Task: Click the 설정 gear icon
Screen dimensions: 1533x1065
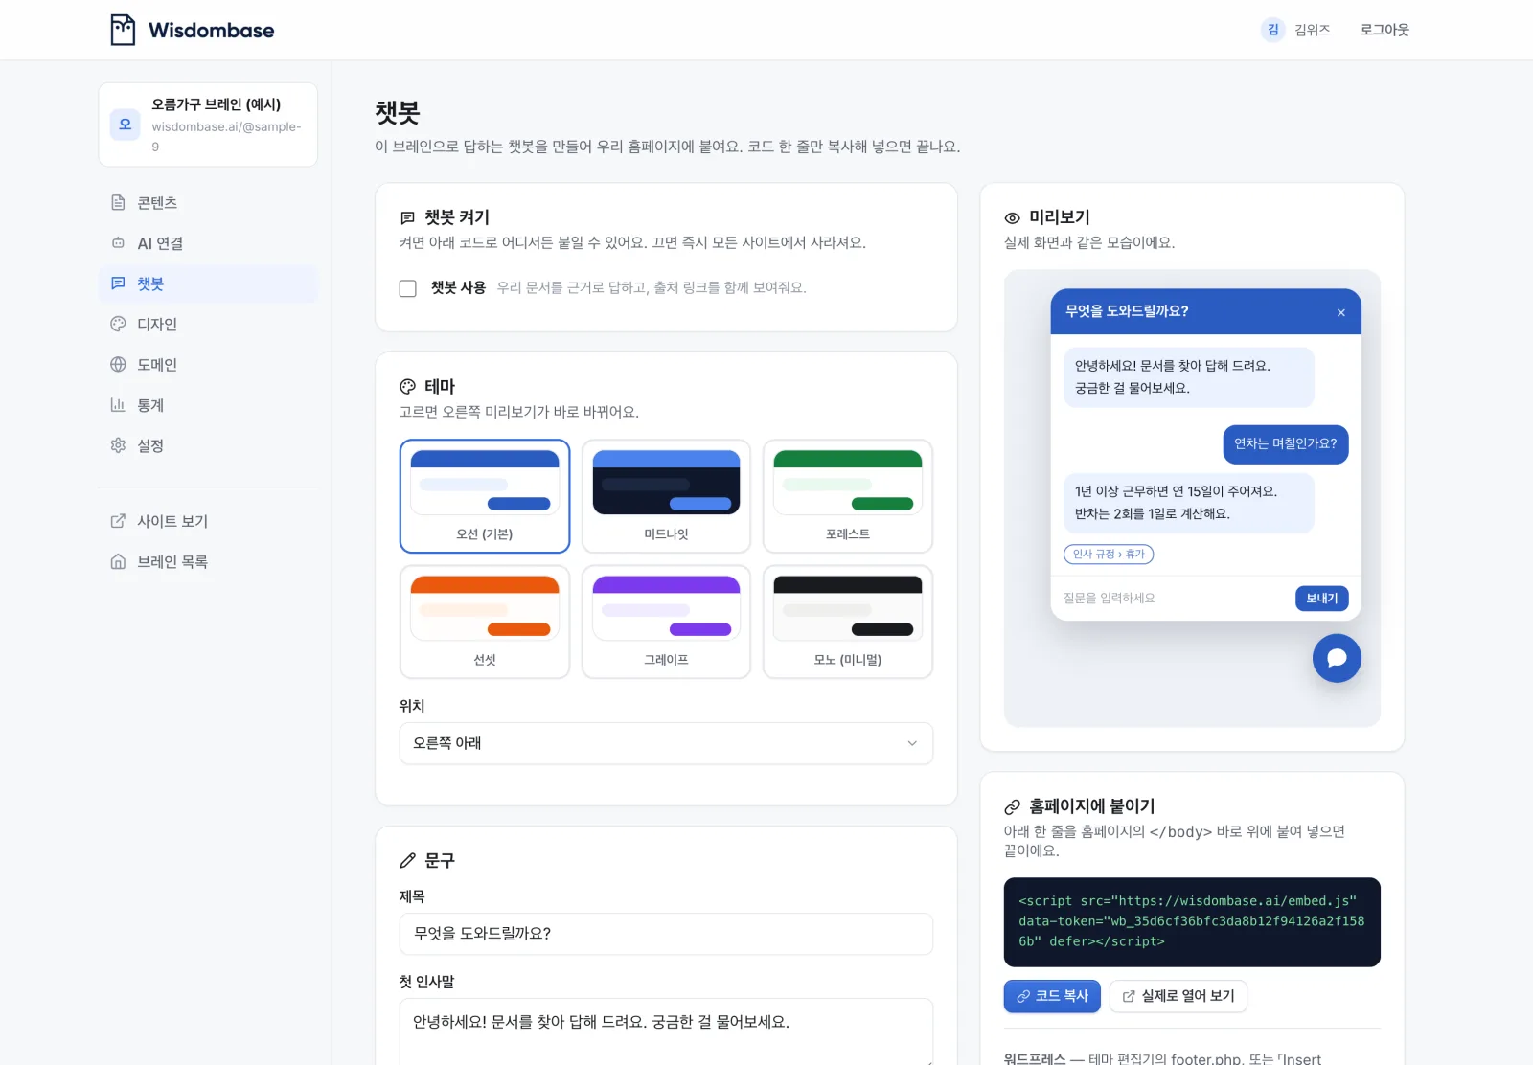Action: point(118,445)
